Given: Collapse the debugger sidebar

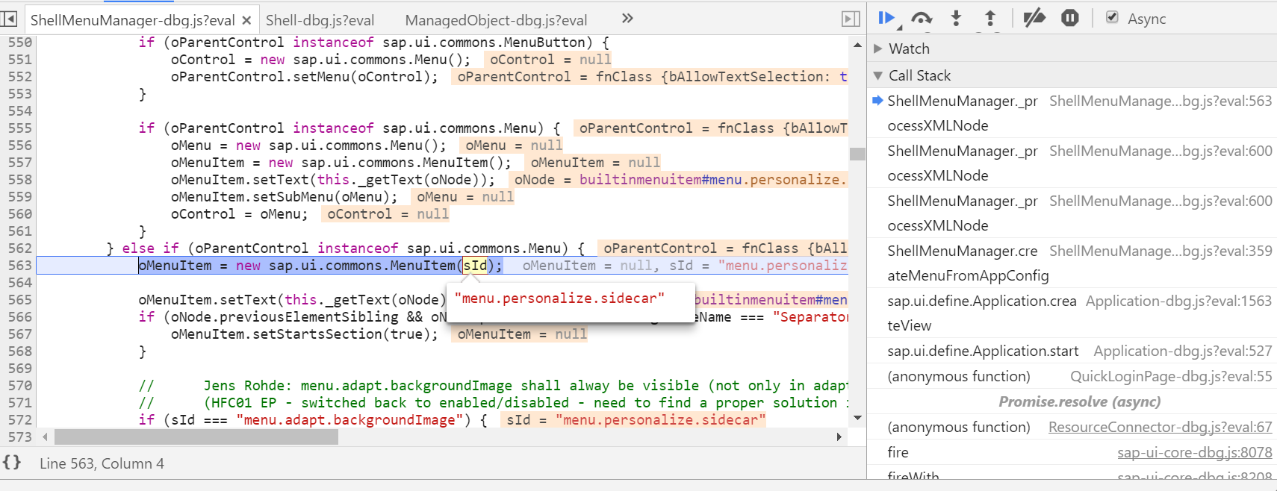Looking at the screenshot, I should pyautogui.click(x=851, y=19).
